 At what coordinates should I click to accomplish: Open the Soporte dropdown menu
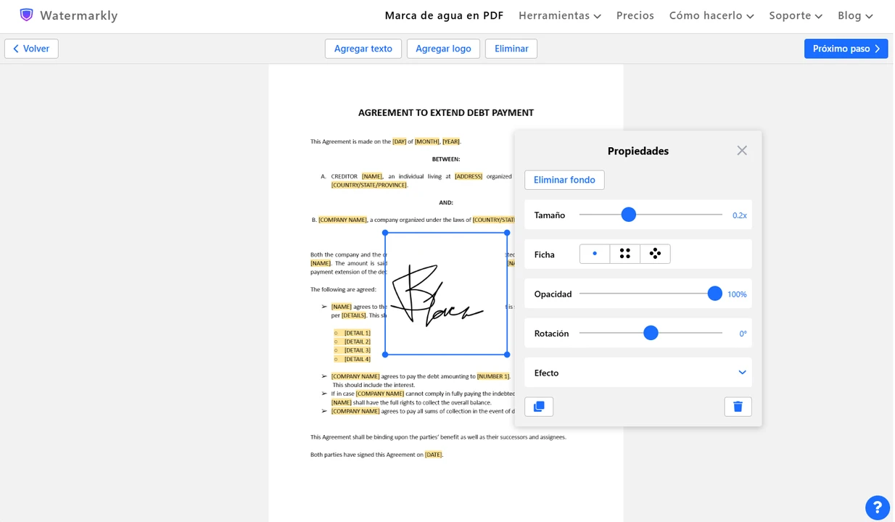tap(796, 16)
